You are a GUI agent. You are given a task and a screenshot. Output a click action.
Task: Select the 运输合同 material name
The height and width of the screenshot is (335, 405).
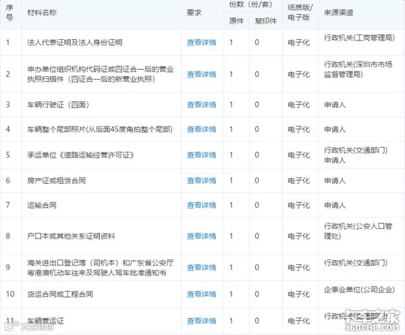pyautogui.click(x=42, y=205)
